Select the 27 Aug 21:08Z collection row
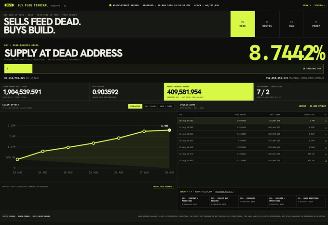The height and width of the screenshot is (225, 328). pos(252,127)
